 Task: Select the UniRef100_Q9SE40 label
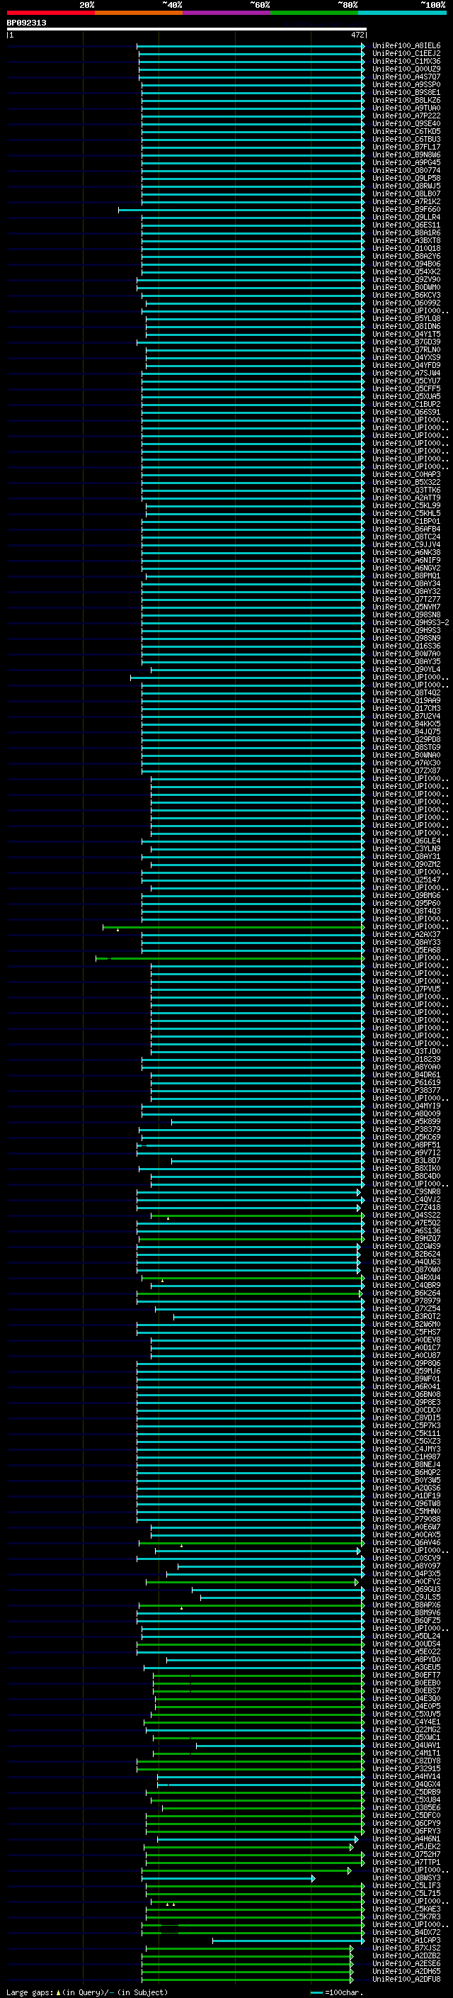[x=406, y=123]
